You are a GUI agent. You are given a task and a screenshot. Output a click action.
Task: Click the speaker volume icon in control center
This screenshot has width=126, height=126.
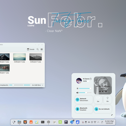(x=77, y=93)
